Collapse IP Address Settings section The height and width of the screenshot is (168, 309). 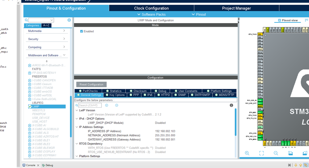coord(77,127)
